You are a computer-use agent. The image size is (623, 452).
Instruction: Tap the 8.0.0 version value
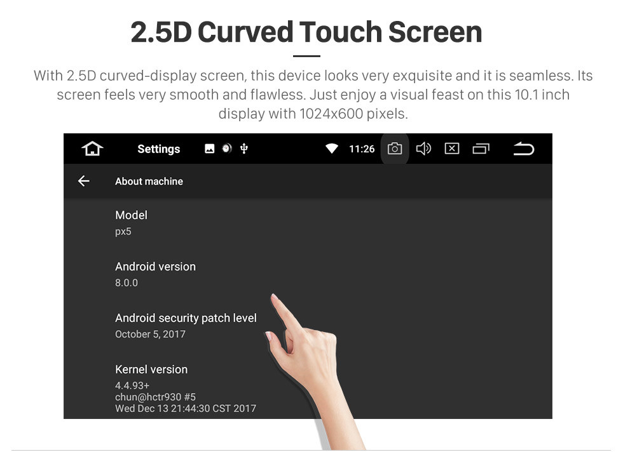(x=127, y=282)
